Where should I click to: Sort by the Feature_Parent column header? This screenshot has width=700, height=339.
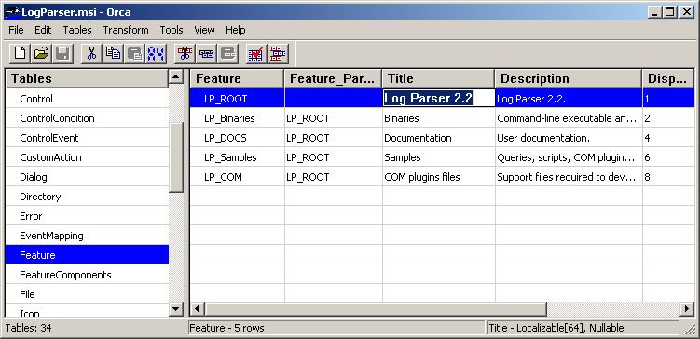point(333,78)
